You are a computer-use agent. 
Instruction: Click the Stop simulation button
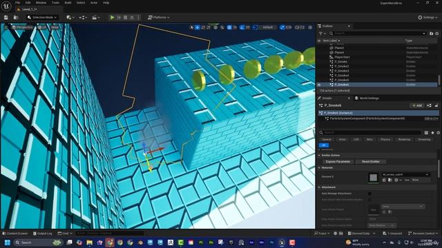pyautogui.click(x=126, y=17)
